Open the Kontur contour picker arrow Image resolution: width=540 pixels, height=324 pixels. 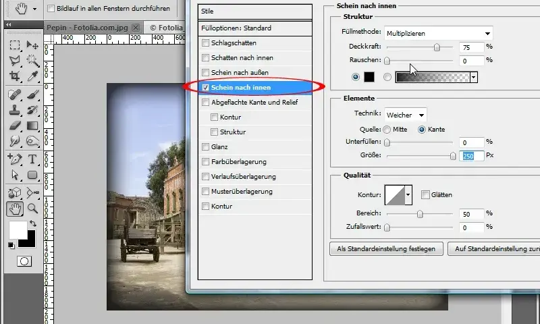408,195
